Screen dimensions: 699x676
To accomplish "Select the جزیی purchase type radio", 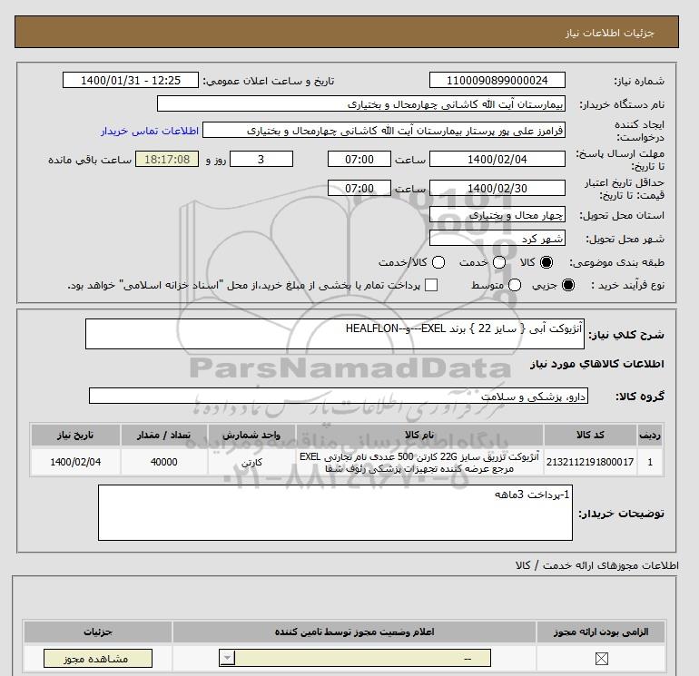I will coord(568,285).
